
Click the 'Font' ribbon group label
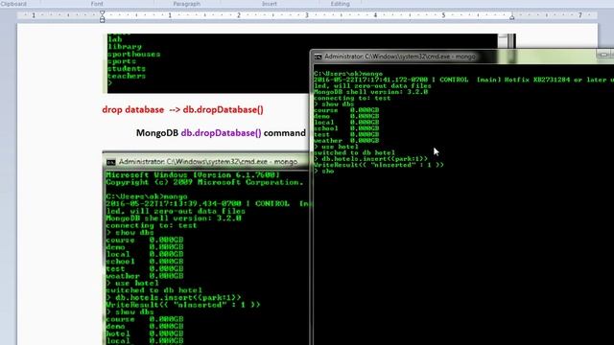[x=97, y=4]
